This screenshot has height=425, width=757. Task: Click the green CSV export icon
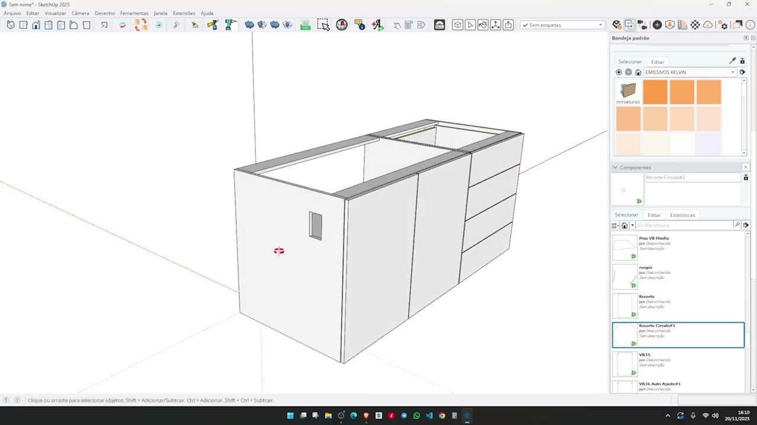click(x=305, y=25)
